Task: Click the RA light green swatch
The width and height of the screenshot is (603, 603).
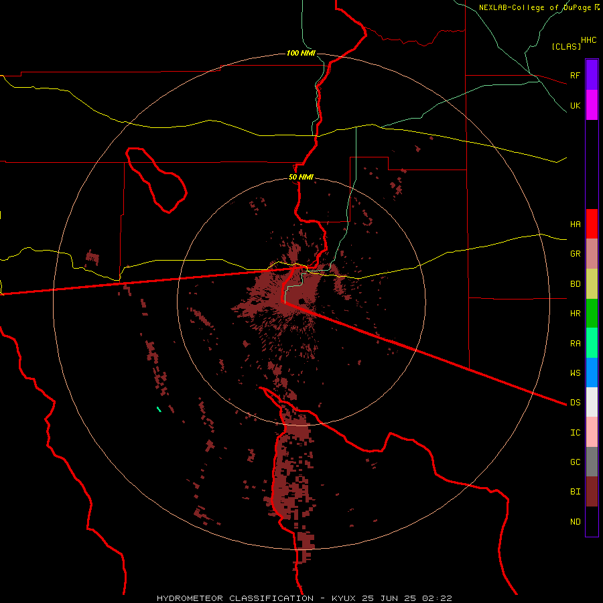Action: (592, 343)
